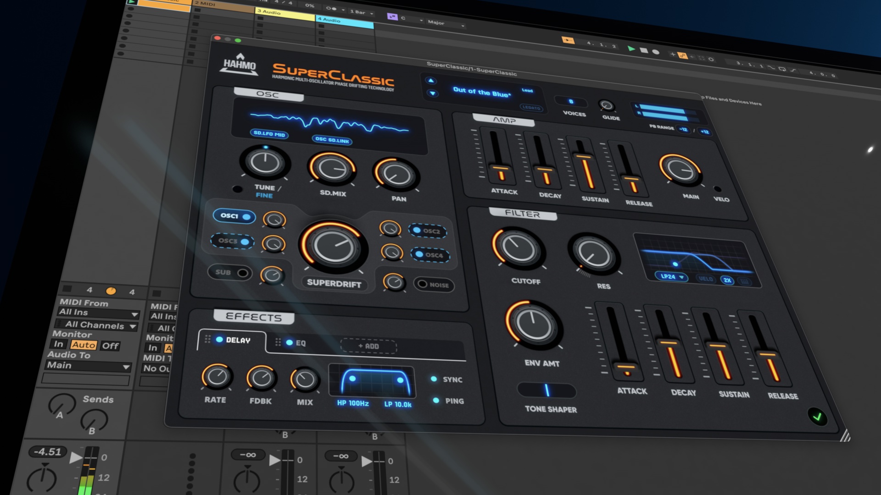The width and height of the screenshot is (881, 495).
Task: Click the SD.MIX knob
Action: [x=332, y=169]
